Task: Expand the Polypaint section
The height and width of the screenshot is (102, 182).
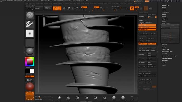Action: (164, 45)
